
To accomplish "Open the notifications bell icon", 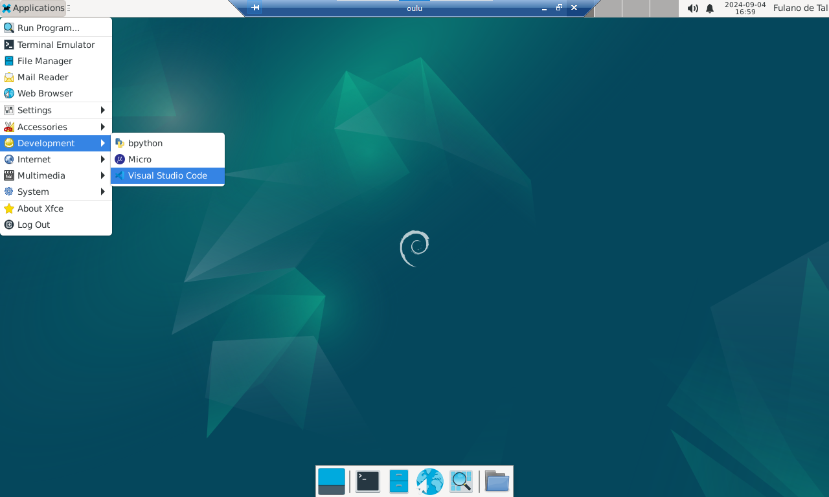I will [x=710, y=8].
